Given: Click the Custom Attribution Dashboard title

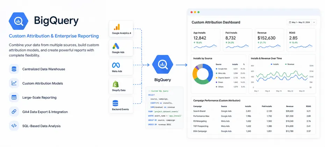Looking at the screenshot, I should 216,22.
